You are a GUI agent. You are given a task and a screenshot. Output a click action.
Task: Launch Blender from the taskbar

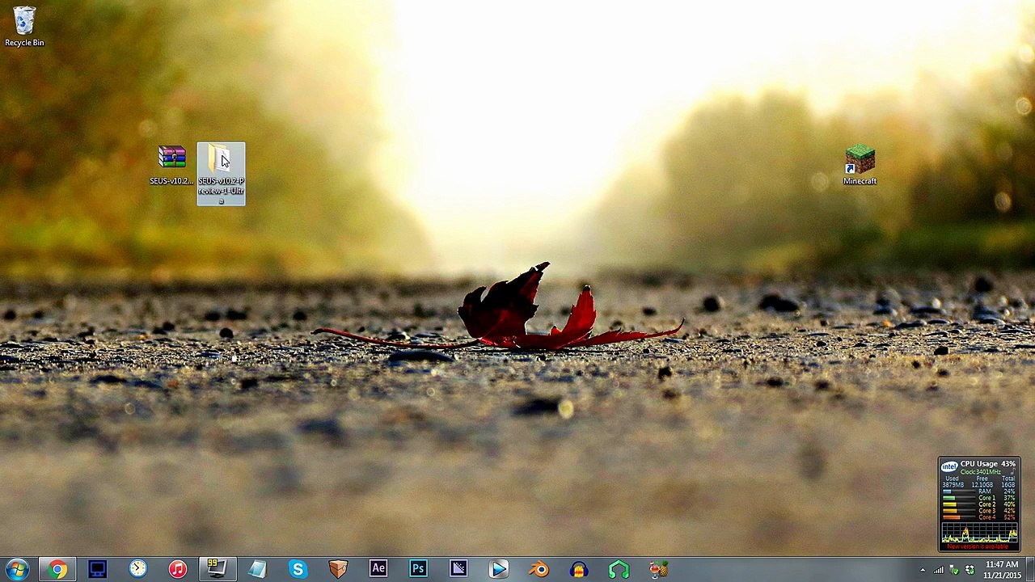[x=539, y=569]
